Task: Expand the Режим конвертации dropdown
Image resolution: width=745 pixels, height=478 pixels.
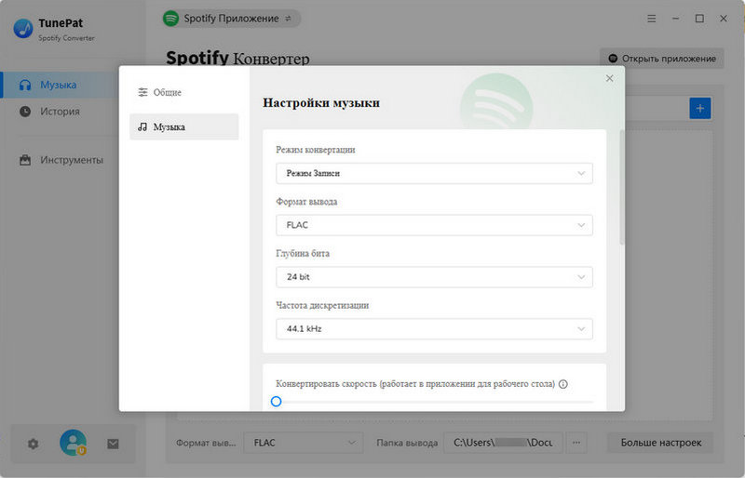Action: click(x=434, y=173)
